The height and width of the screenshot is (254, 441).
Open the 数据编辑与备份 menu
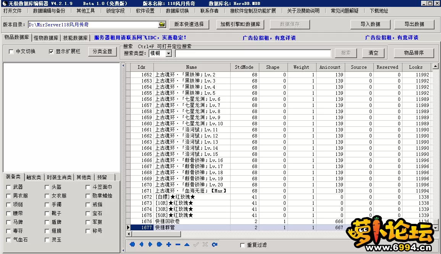click(49, 11)
